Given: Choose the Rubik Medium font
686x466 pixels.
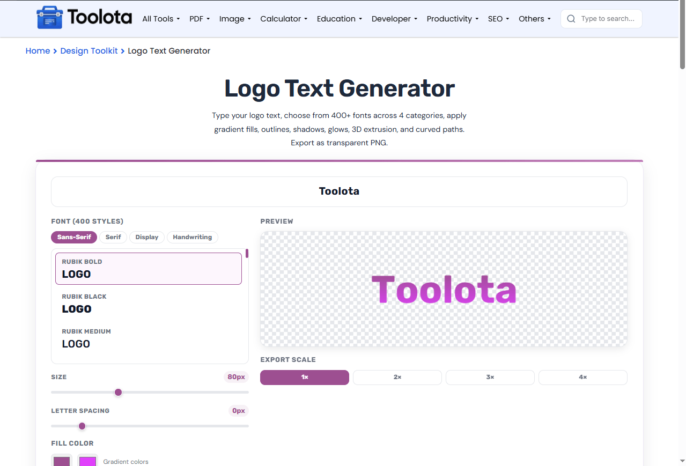Looking at the screenshot, I should click(149, 338).
